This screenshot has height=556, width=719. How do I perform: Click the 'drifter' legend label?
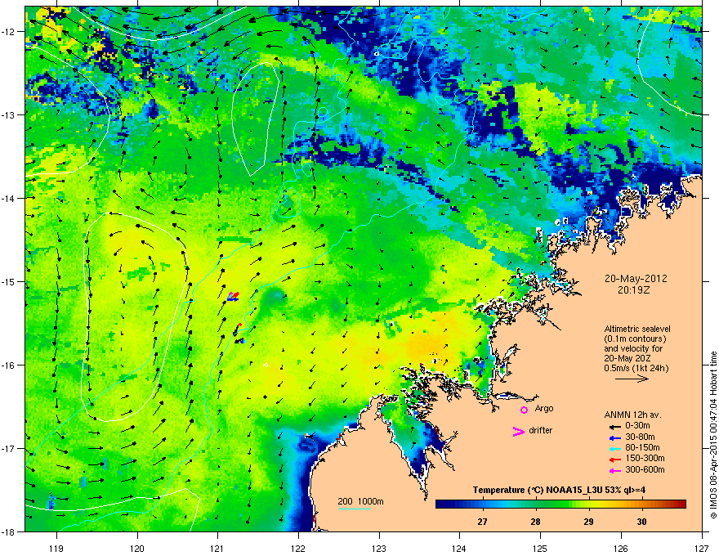[541, 430]
